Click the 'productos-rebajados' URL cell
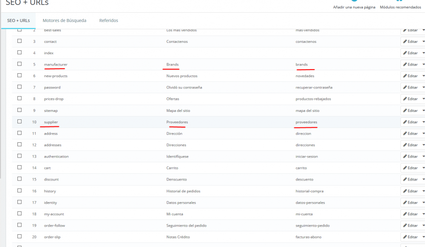Image resolution: width=425 pixels, height=247 pixels. [313, 99]
